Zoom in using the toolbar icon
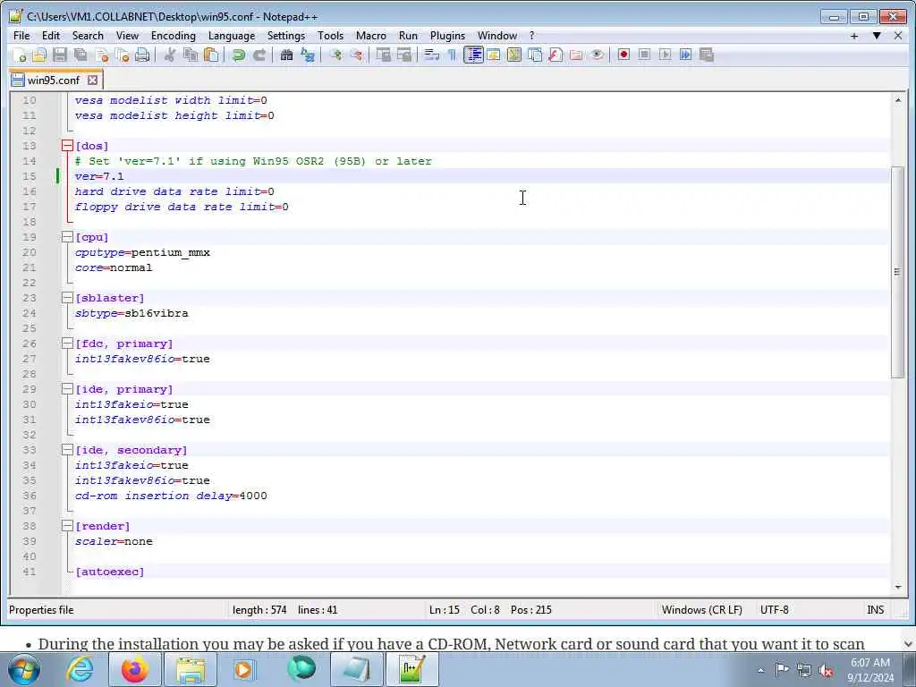The height and width of the screenshot is (687, 916). point(335,55)
